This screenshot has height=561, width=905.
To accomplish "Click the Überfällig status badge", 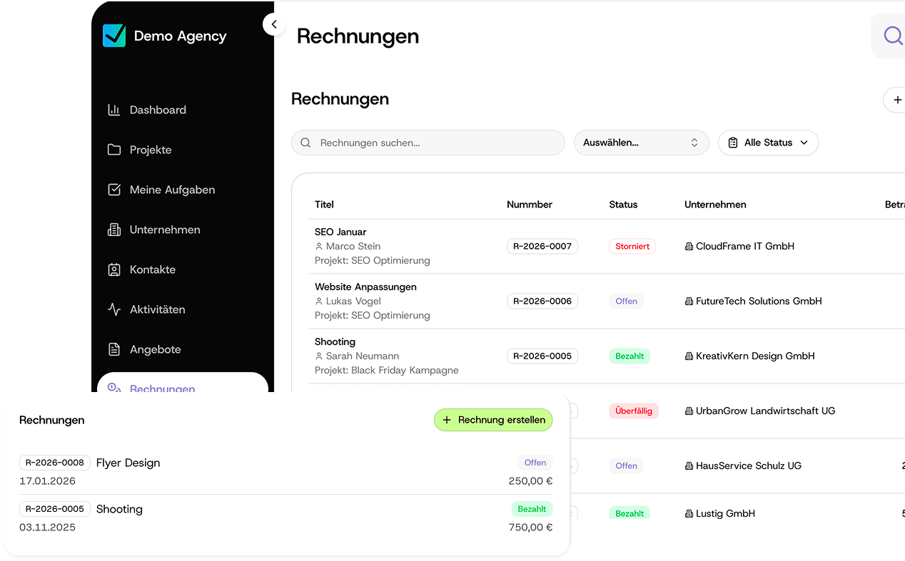I will coord(634,411).
